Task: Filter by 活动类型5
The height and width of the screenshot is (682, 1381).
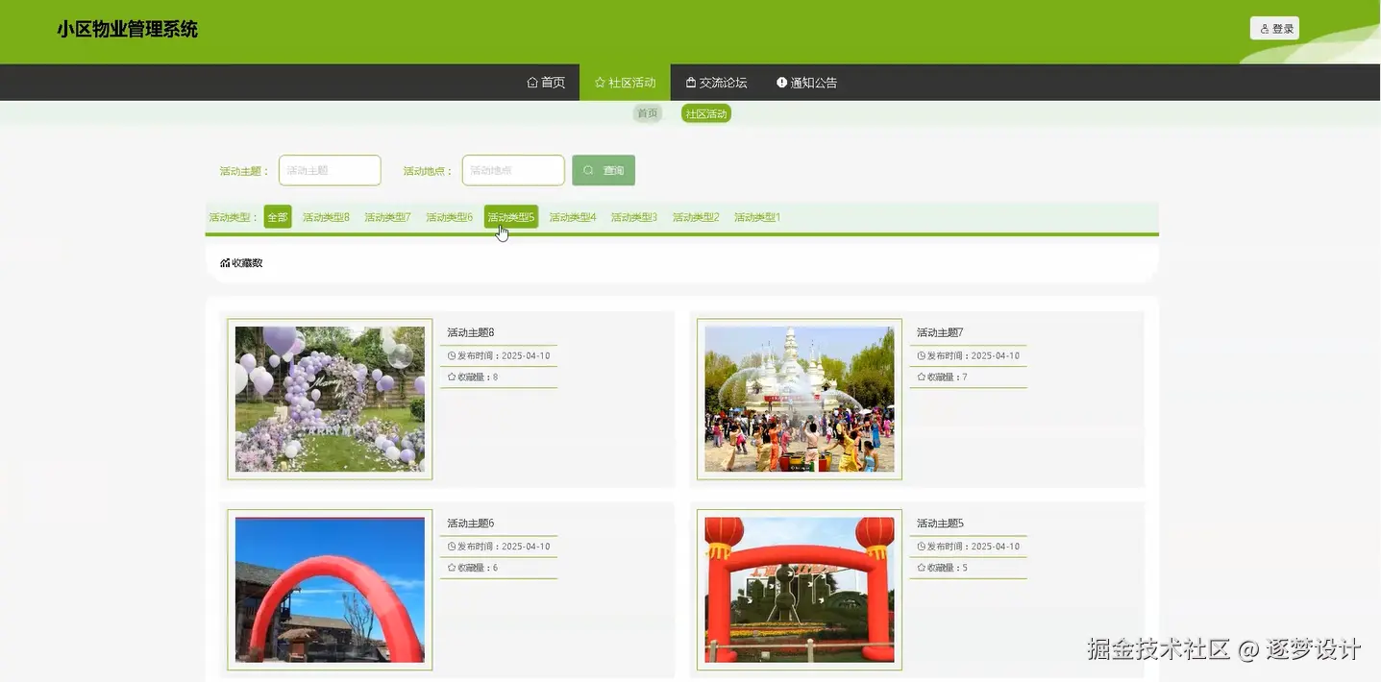Action: 511,217
